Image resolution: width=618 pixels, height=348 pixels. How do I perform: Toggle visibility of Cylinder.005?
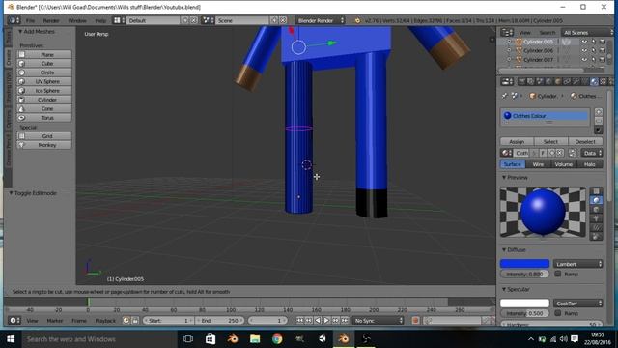584,42
